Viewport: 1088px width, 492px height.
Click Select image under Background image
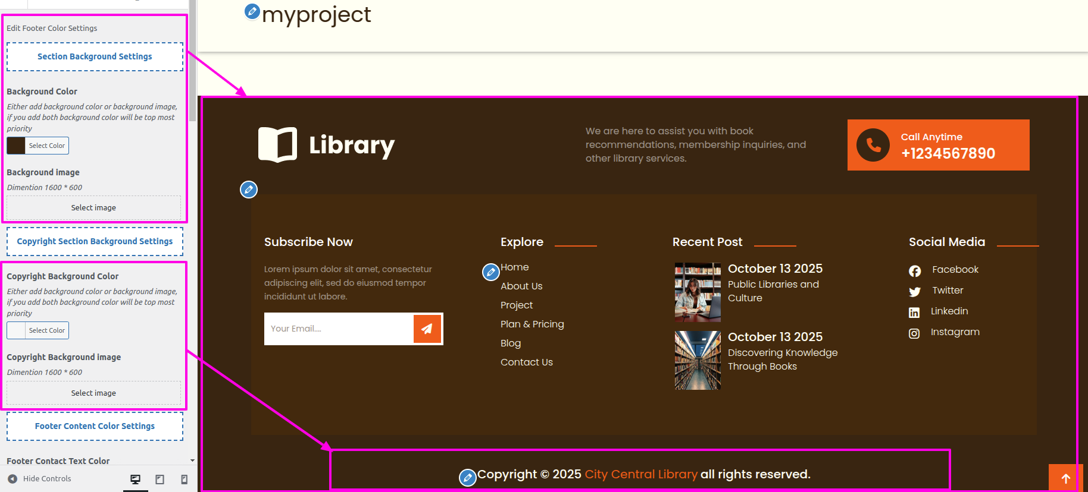click(x=93, y=208)
